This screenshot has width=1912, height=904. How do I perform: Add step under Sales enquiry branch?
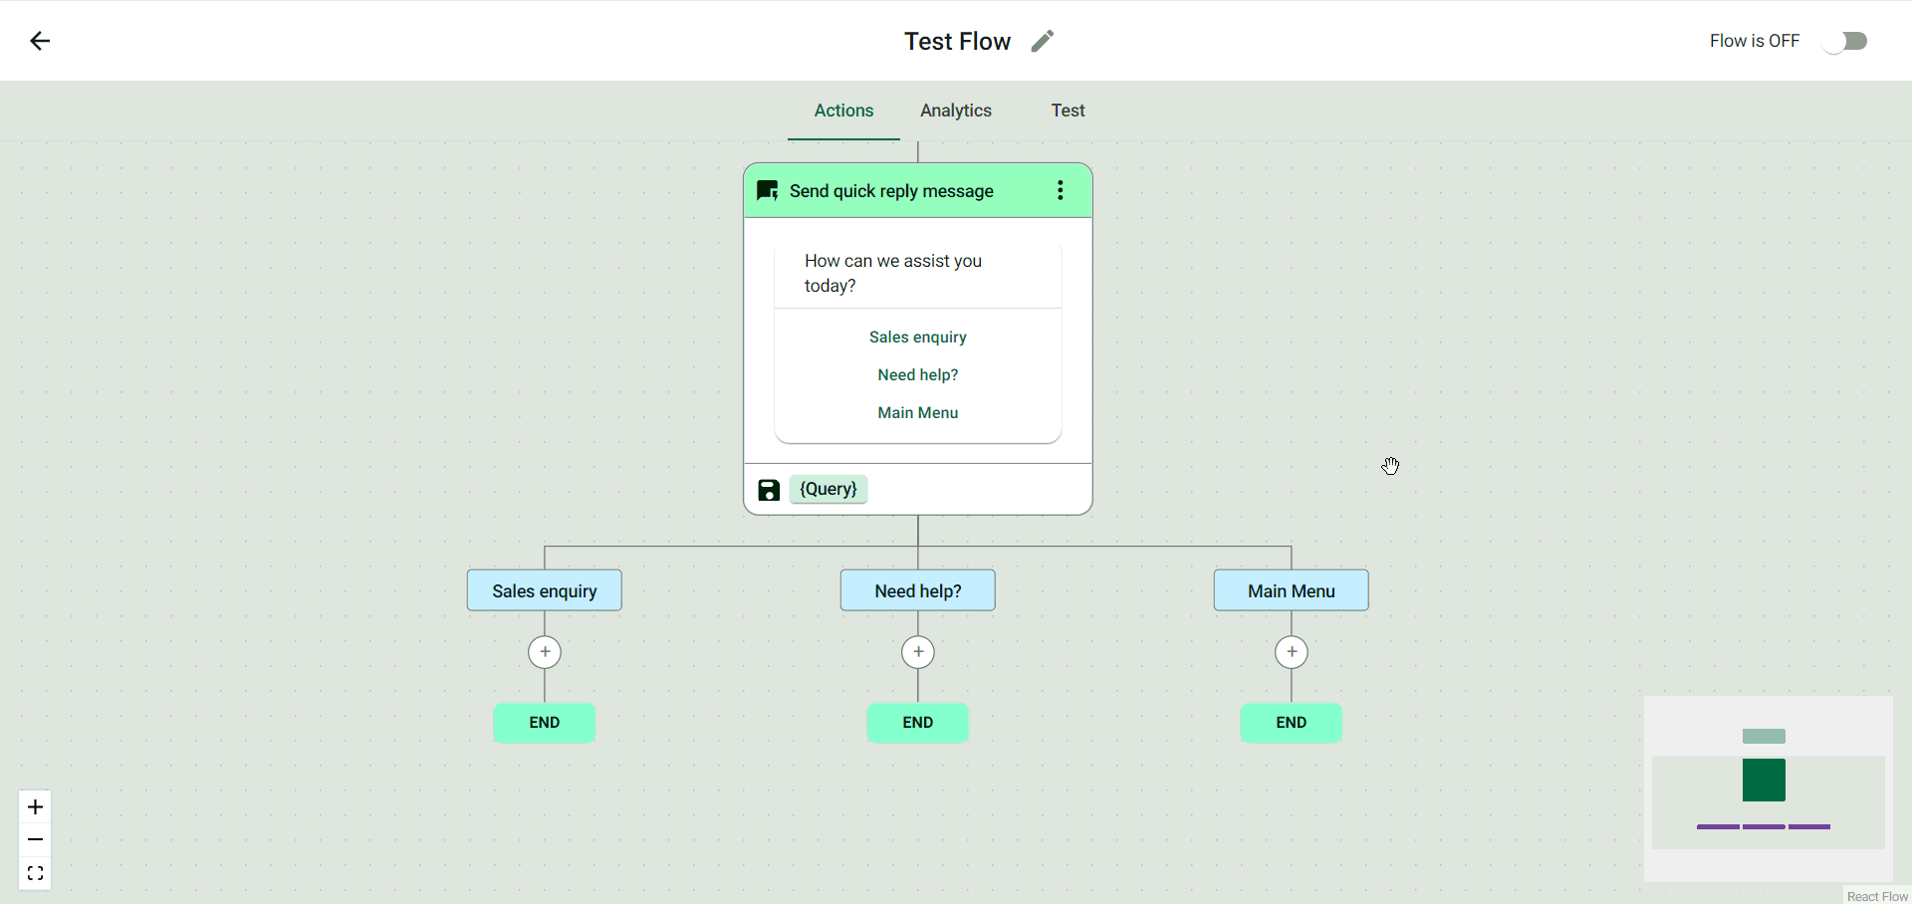pyautogui.click(x=545, y=652)
